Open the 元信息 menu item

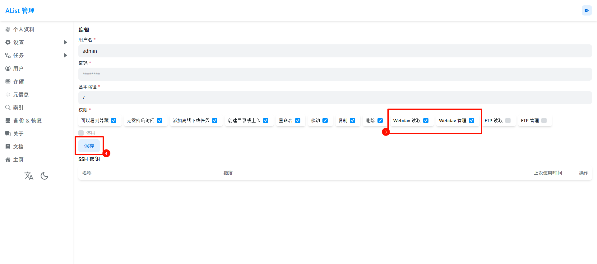pos(21,95)
